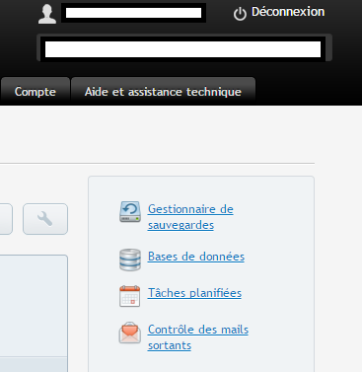Click the darker footer strip of left panel
Image resolution: width=362 pixels, height=372 pixels.
[34, 364]
